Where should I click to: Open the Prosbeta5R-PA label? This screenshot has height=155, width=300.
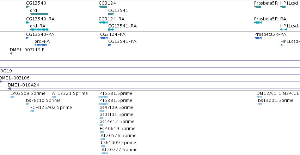(270, 34)
